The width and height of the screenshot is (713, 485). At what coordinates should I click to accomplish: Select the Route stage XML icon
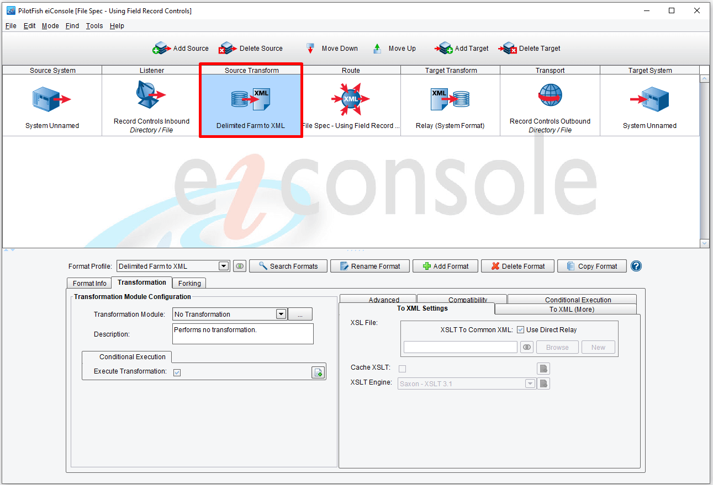pos(350,100)
